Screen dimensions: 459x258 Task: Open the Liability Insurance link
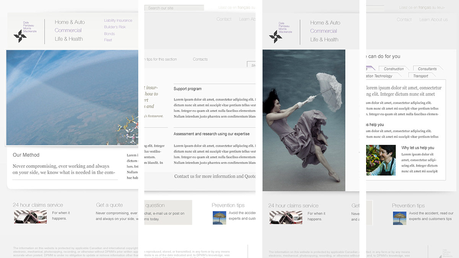pos(118,21)
